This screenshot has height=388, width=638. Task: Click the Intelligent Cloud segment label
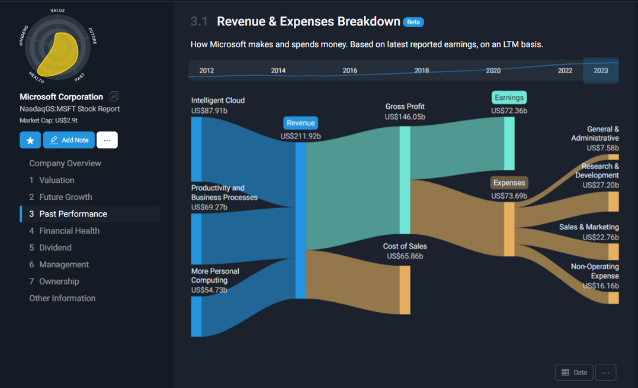point(218,101)
